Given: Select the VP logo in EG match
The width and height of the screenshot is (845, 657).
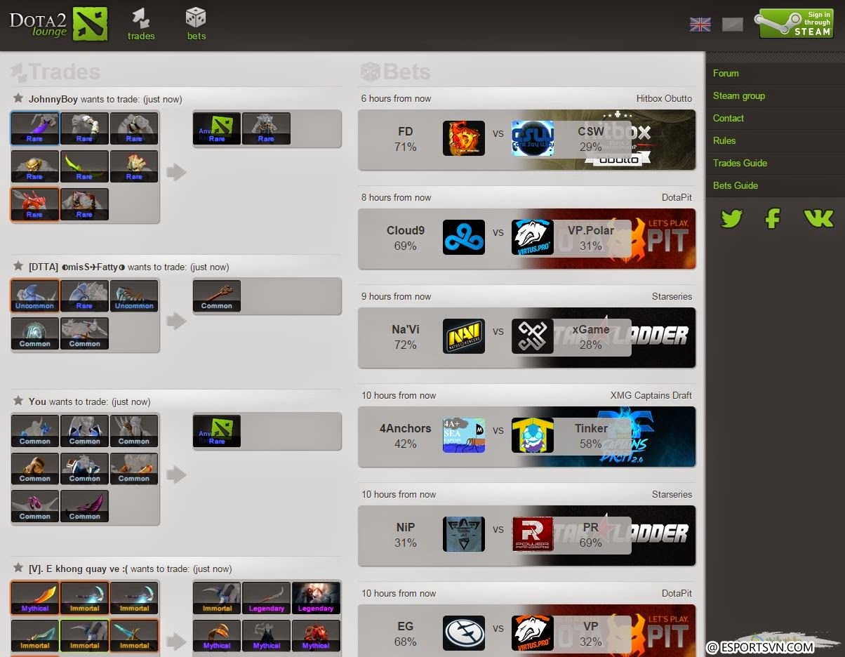Looking at the screenshot, I should 533,633.
